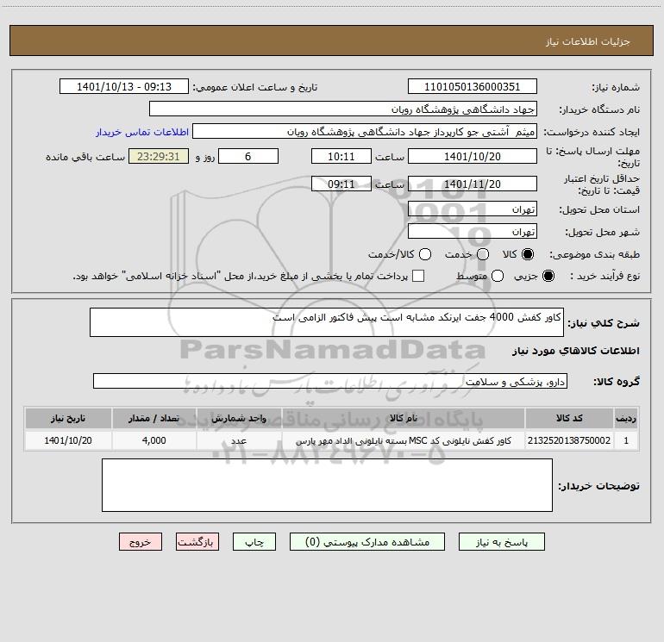Click the تاریخ نیاز column header
Viewport: 664px width, 642px height.
tap(68, 418)
